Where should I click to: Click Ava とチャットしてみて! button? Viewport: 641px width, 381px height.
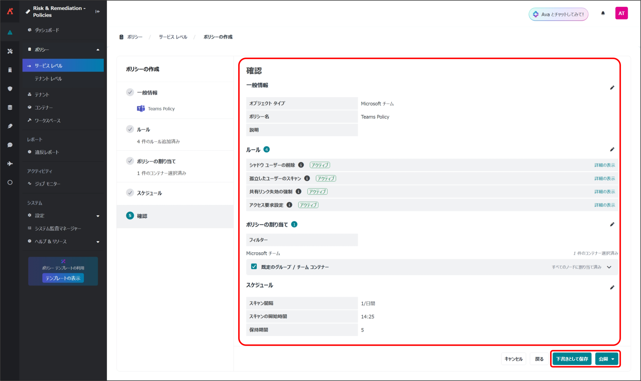point(558,14)
